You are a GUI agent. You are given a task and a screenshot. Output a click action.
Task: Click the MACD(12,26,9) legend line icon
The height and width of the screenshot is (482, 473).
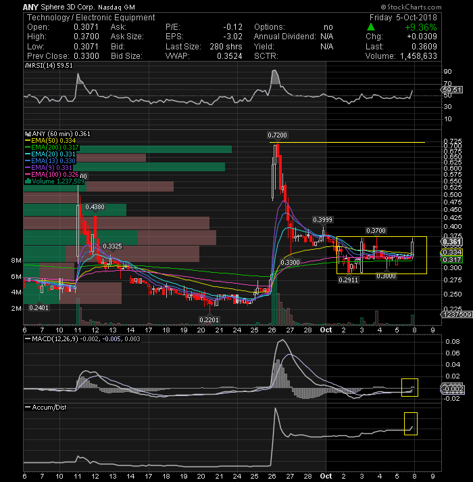pyautogui.click(x=28, y=339)
